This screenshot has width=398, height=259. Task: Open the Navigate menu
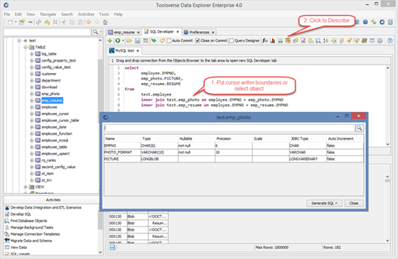[48, 14]
